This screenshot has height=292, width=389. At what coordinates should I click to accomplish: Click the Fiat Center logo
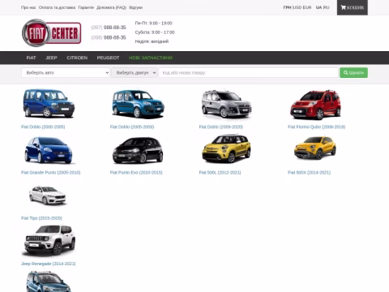click(x=51, y=33)
